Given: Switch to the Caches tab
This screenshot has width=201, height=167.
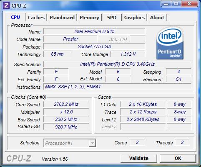Looking at the screenshot, I should pyautogui.click(x=36, y=18).
